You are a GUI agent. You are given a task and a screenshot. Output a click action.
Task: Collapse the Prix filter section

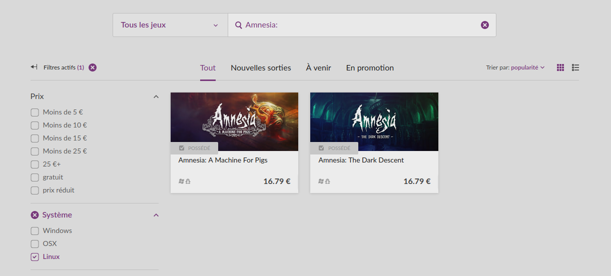(x=156, y=96)
